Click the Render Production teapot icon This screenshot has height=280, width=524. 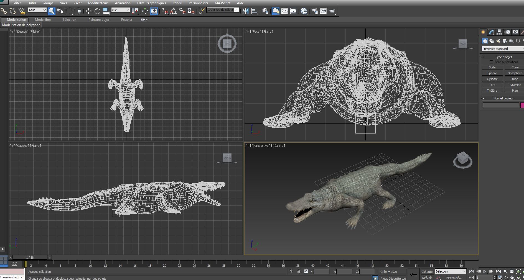332,11
